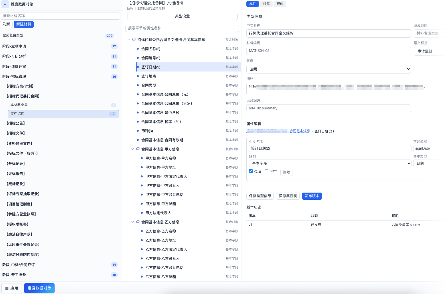Click the 类型设置 button

pyautogui.click(x=182, y=16)
